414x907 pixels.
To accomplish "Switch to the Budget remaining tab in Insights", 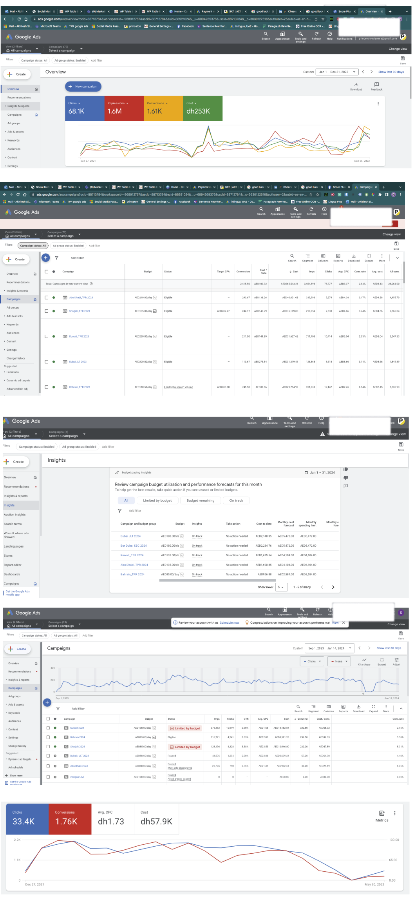I will [200, 501].
